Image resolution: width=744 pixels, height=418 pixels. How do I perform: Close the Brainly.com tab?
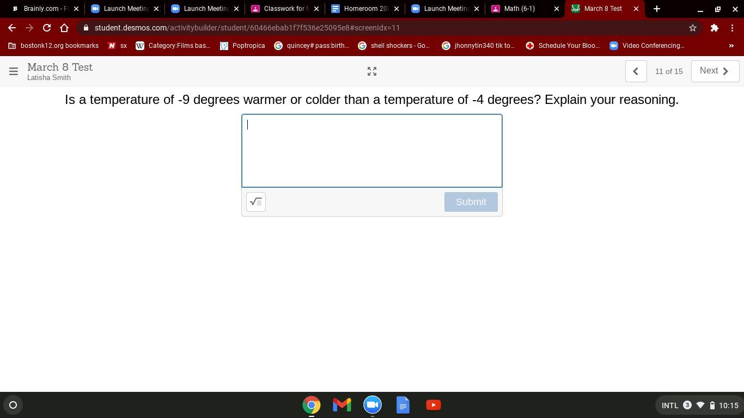pos(76,9)
